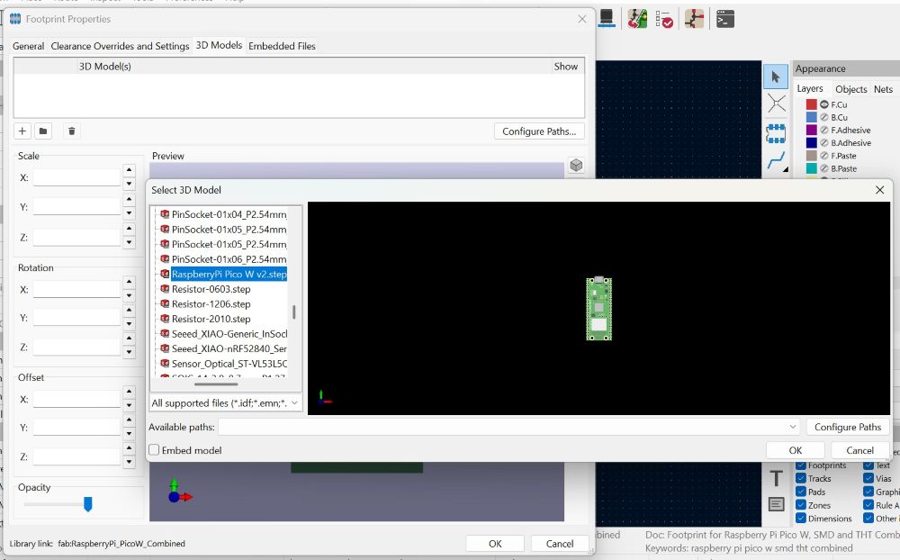Increase Offset X value with up arrow

pos(129,391)
